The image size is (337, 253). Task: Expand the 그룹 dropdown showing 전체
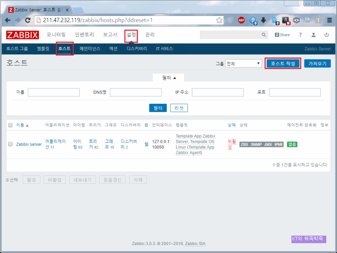[243, 63]
